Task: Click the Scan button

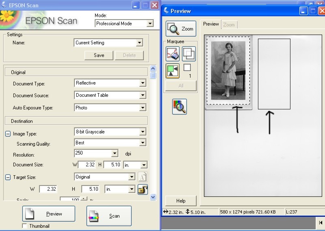Action: point(109,216)
